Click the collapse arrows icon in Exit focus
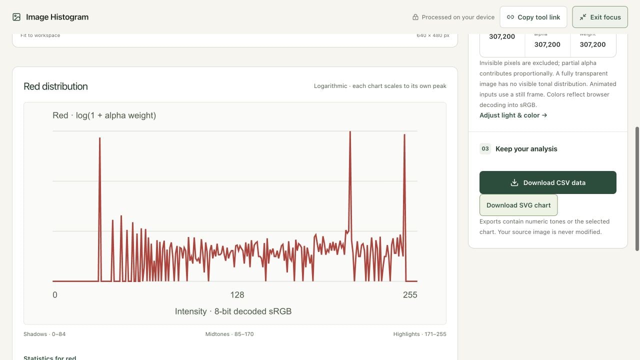The width and height of the screenshot is (640, 360). click(583, 17)
